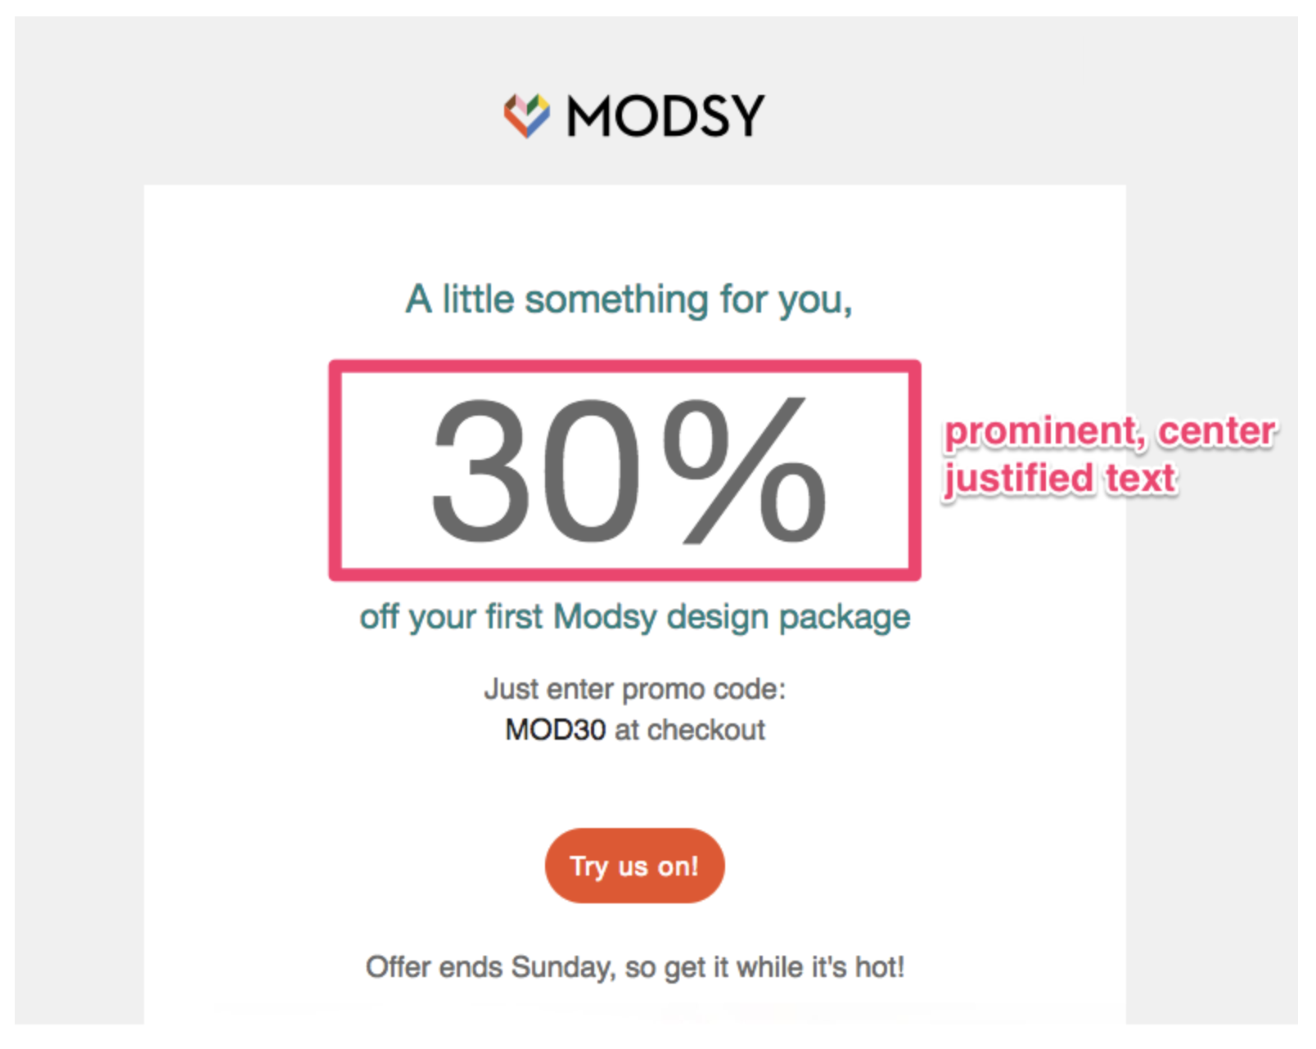Click the word 'justified' in pink annotation
Viewport: 1316px width, 1049px height.
pos(1019,479)
